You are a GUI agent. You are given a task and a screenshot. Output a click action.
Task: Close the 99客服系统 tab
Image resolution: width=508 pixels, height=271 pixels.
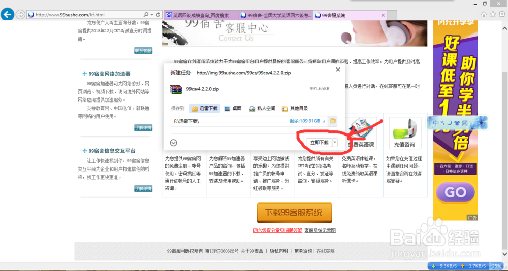[383, 15]
